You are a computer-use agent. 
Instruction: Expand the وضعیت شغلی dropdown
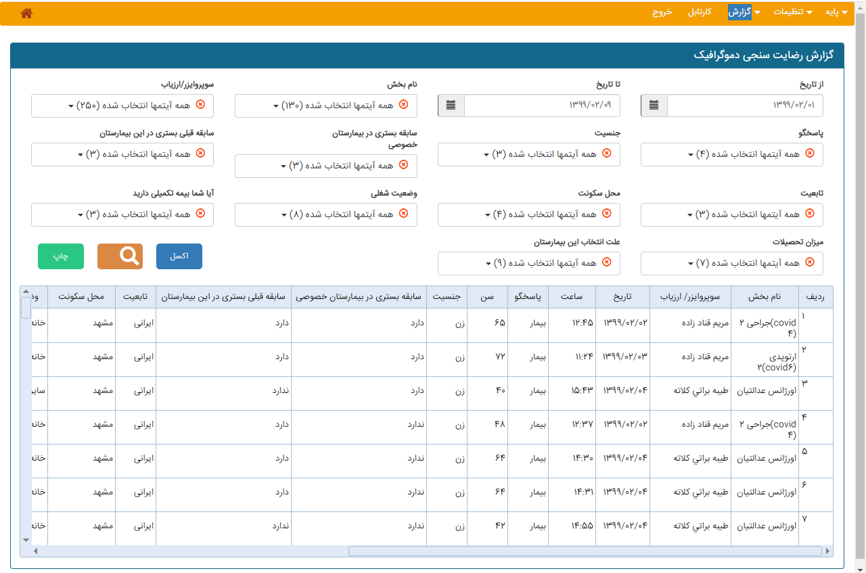tap(326, 214)
